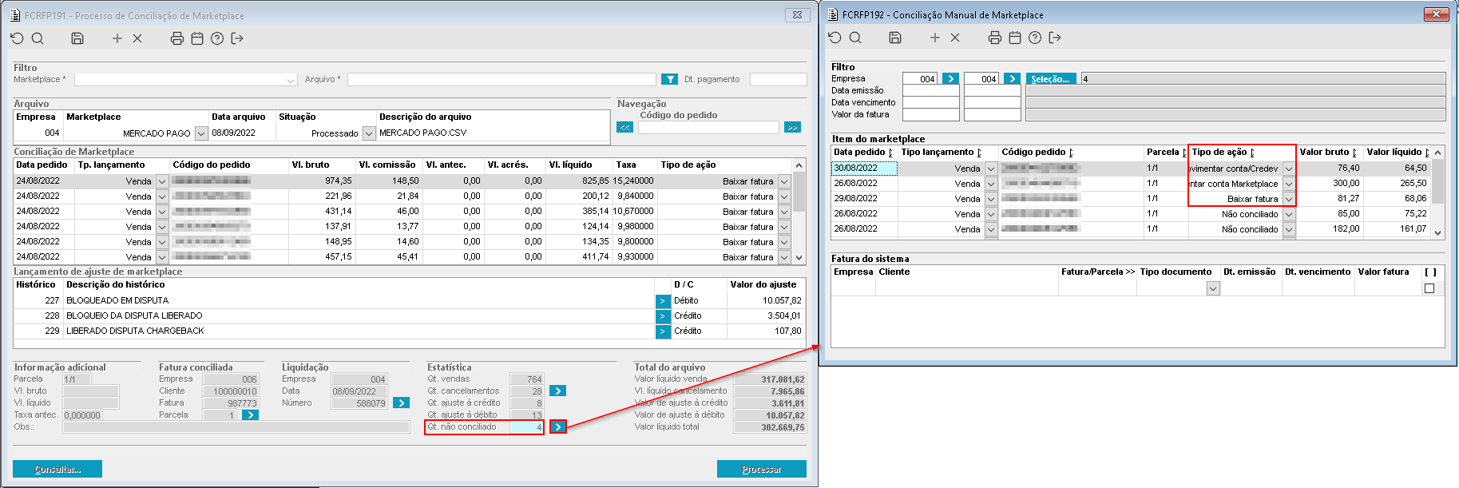The width and height of the screenshot is (1459, 488).
Task: Open the calendar icon in FCRFP192 toolbar
Action: click(1015, 38)
